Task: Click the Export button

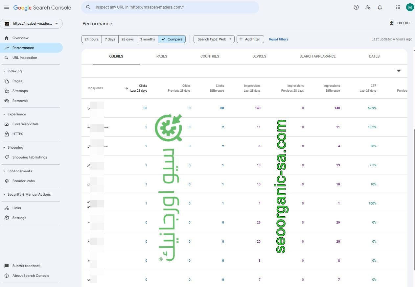Action: pos(400,23)
